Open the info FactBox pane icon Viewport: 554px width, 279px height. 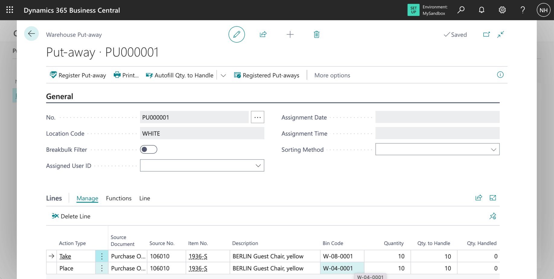(500, 75)
